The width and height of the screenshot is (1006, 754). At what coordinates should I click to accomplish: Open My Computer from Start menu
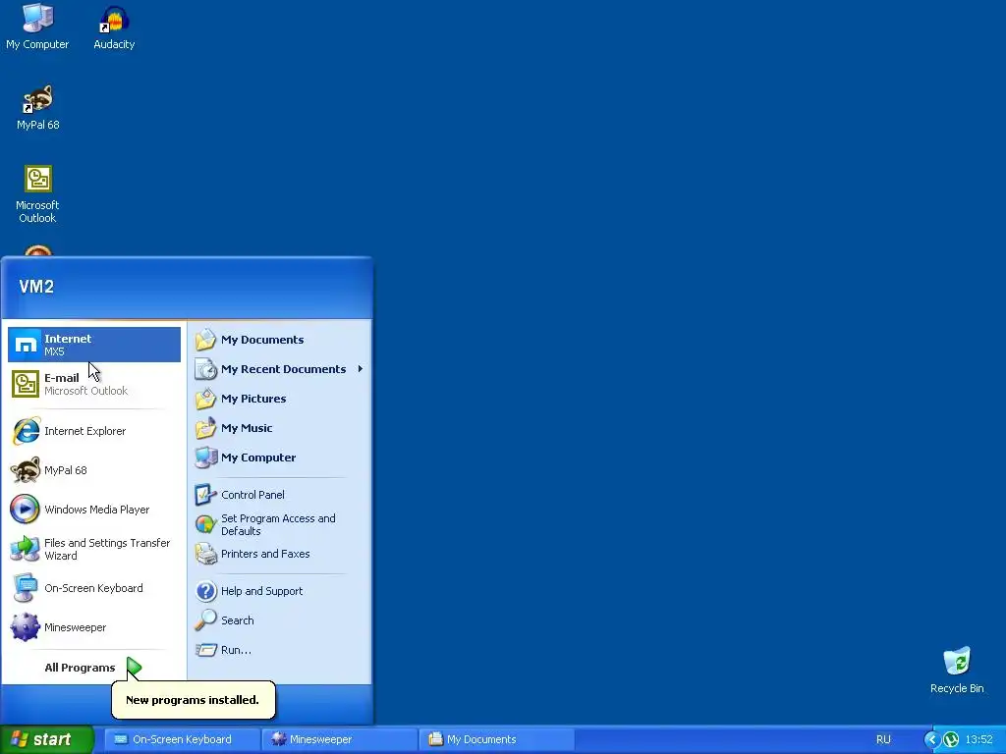[280, 458]
